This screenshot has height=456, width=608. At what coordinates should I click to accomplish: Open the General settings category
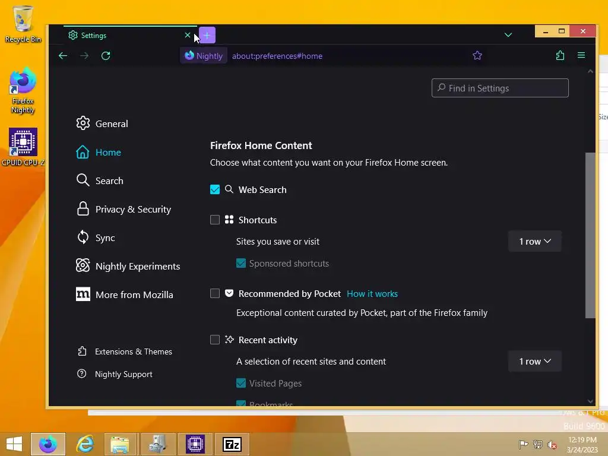[x=102, y=123]
